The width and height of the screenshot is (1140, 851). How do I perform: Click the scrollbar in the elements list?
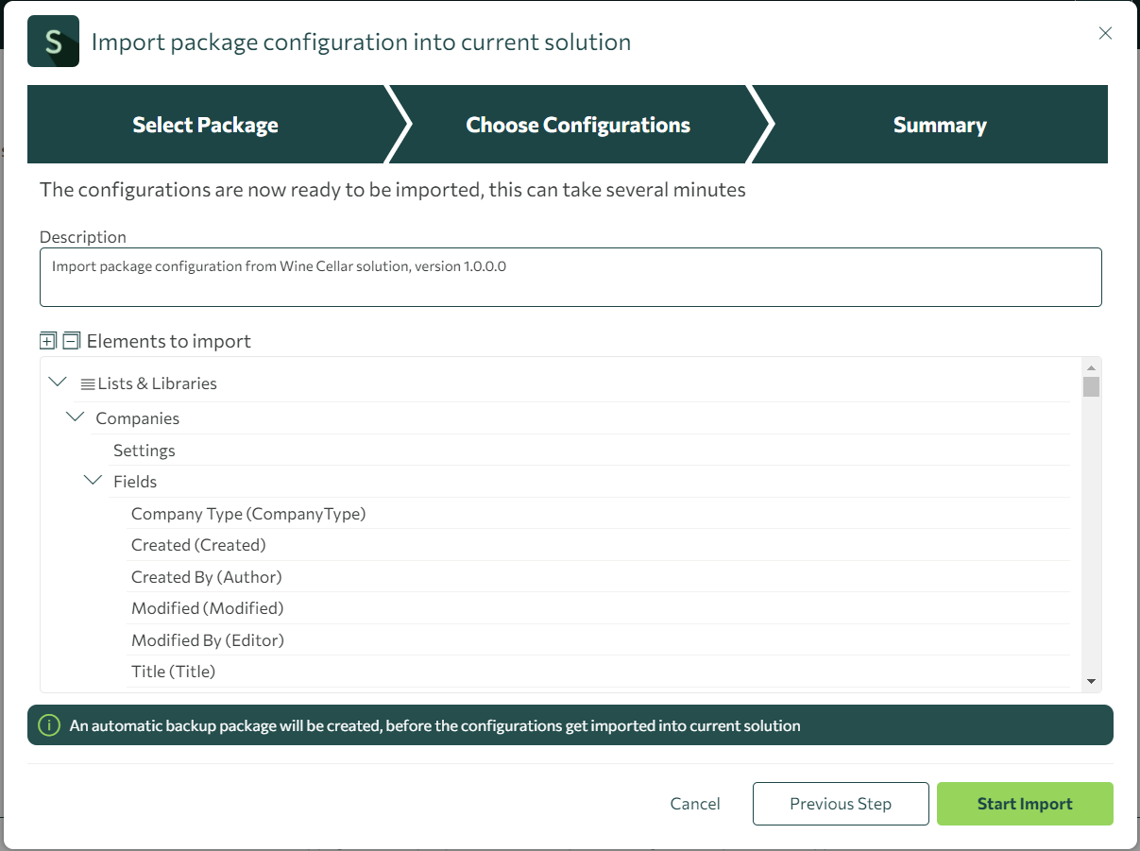[x=1093, y=387]
